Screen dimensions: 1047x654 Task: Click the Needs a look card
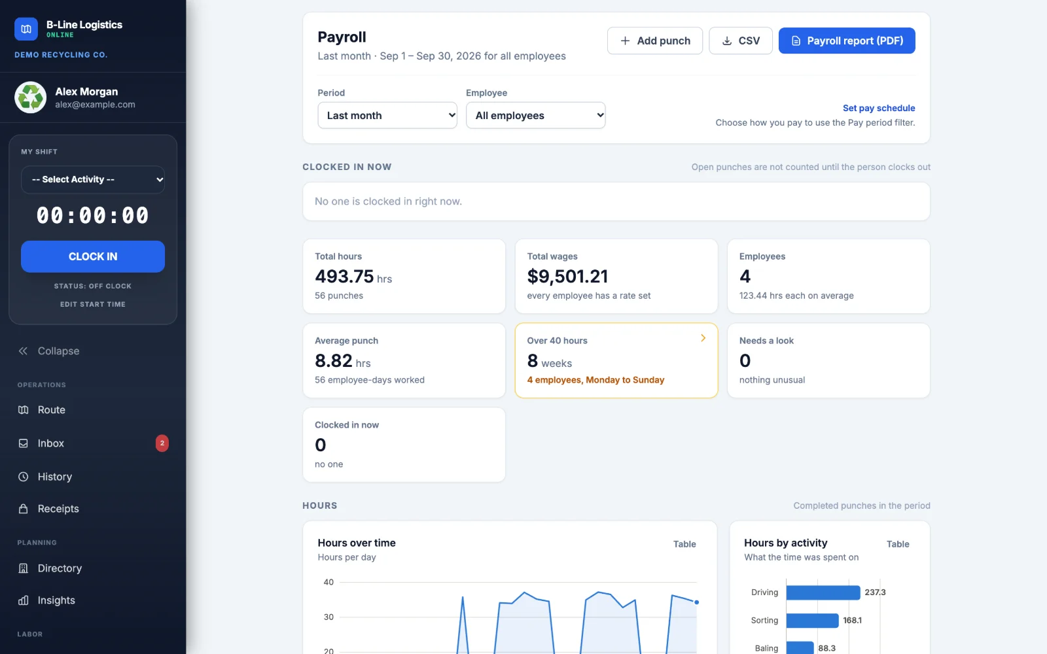point(828,360)
